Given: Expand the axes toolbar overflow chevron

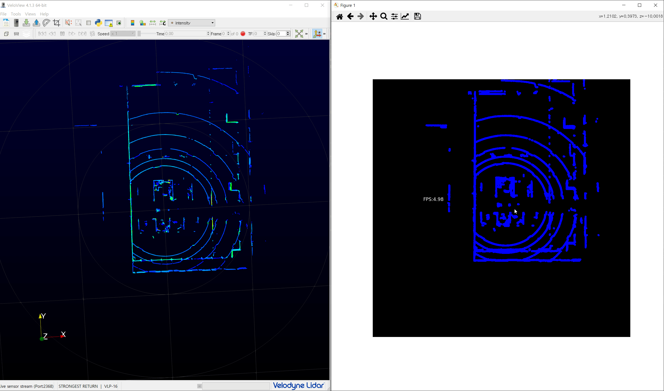Looking at the screenshot, I should 324,34.
